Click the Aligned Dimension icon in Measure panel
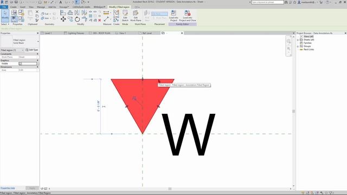Viewport: 347px width, 195px height. pos(106,12)
